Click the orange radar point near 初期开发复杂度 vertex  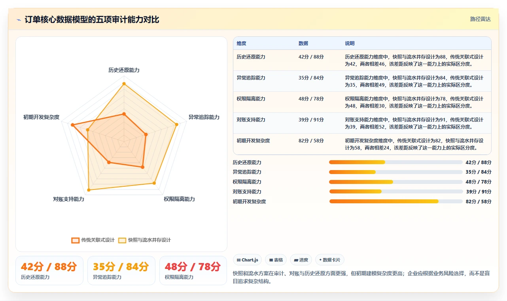coord(72,125)
